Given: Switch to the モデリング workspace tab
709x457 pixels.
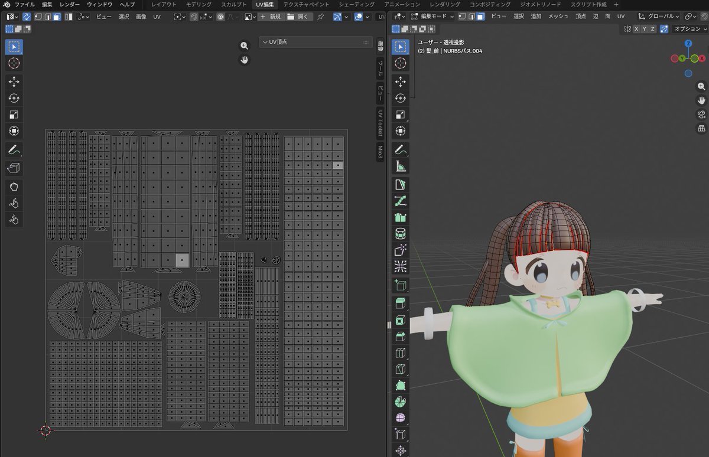Looking at the screenshot, I should (199, 4).
